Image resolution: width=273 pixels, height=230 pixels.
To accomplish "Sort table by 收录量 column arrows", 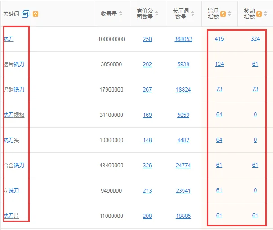I will 121,14.
